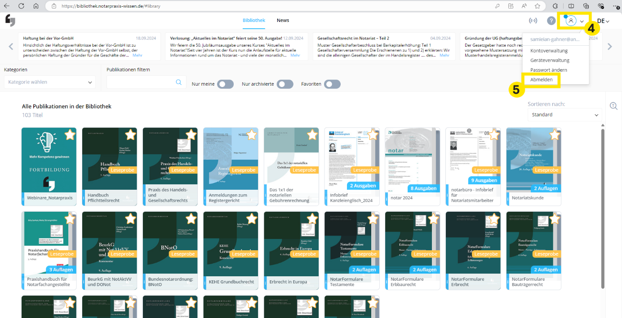Enable the Nur archivierte switch

click(285, 84)
